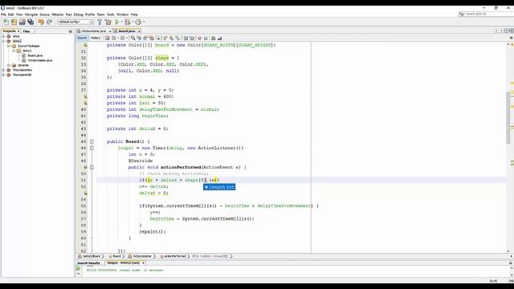Click the lightbulb hint on line 38
This screenshot has width=514, height=289.
(85, 96)
